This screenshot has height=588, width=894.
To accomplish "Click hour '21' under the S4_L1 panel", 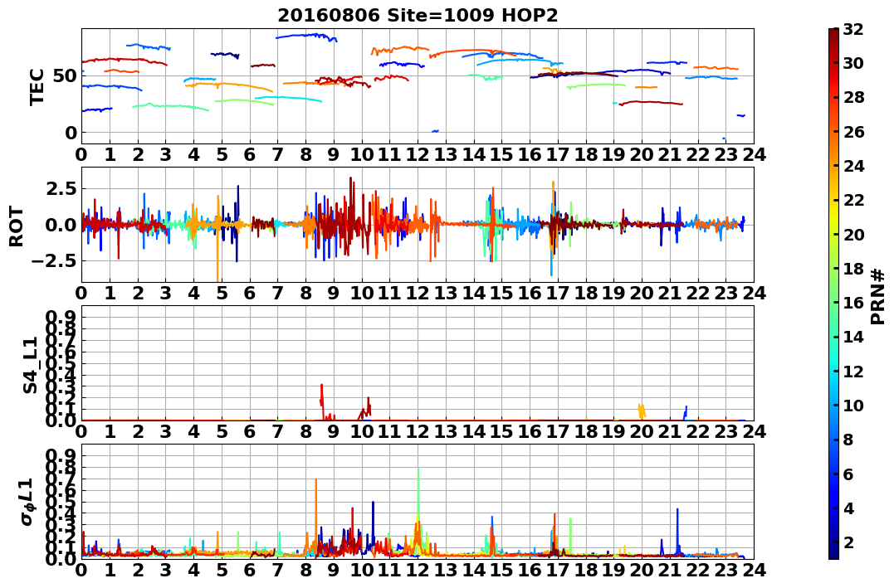I will click(x=670, y=431).
